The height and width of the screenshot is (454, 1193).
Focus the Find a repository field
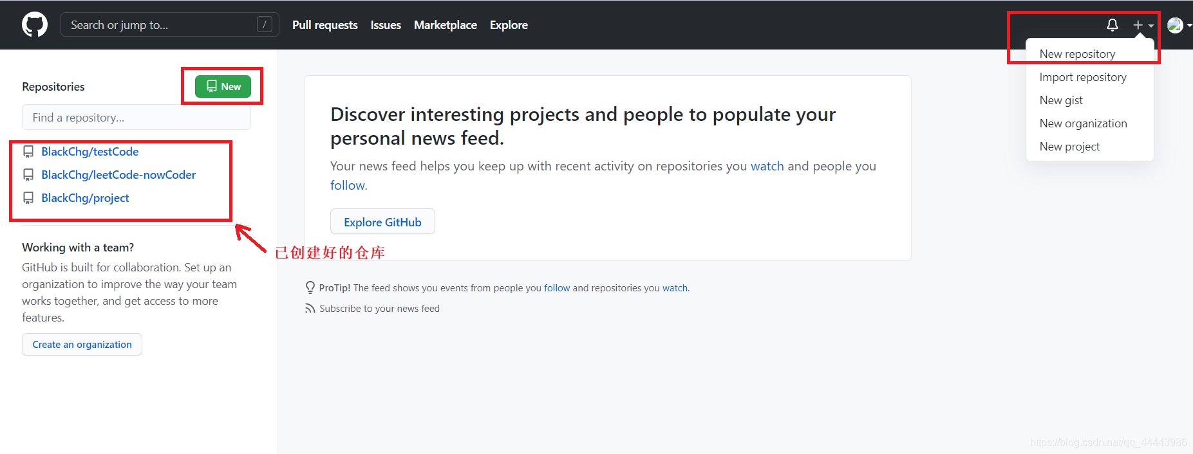[x=136, y=118]
